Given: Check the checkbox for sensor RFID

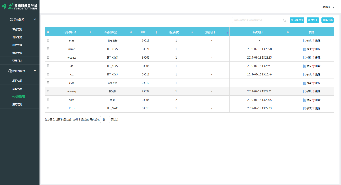Looking at the screenshot, I should pos(48,108).
